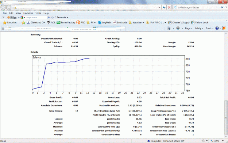Click the Print icon in the command bar

click(x=178, y=28)
